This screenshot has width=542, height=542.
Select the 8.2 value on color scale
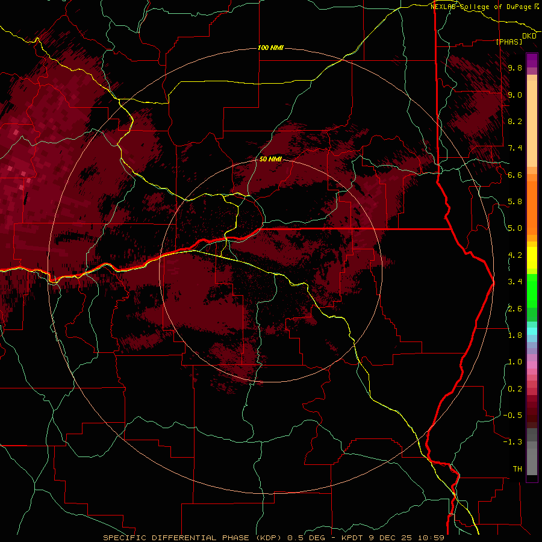pyautogui.click(x=515, y=121)
